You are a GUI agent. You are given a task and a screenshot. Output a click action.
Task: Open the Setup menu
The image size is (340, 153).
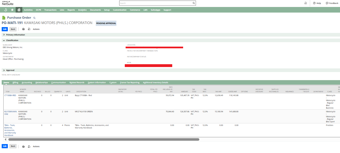coord(107,10)
